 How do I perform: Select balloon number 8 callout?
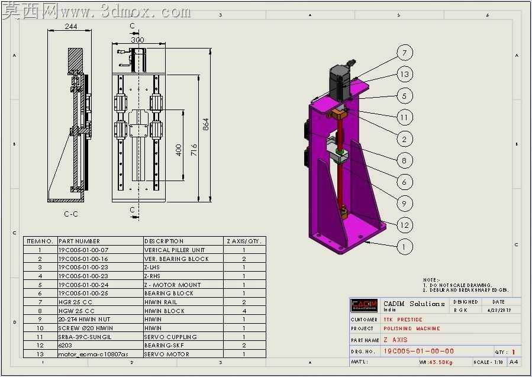404,160
